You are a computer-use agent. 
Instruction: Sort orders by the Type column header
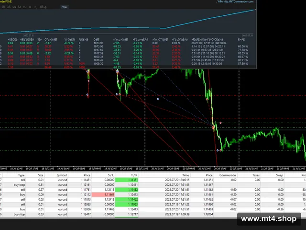[21, 175]
